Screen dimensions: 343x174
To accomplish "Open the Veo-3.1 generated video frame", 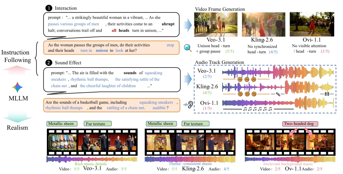I will coord(216,24).
